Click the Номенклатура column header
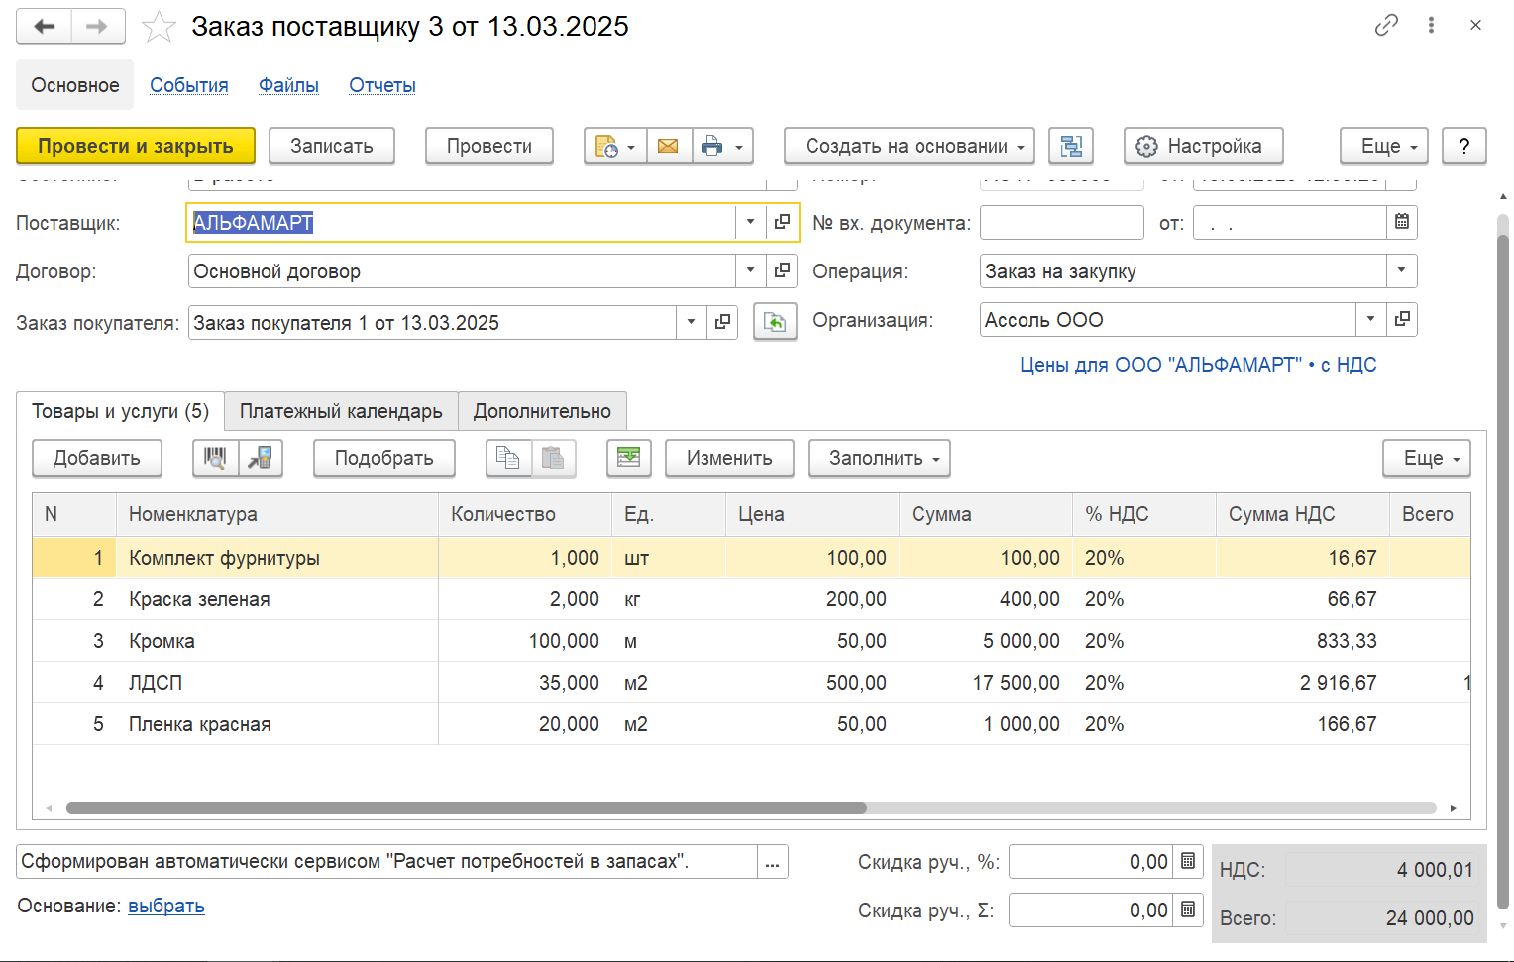Screen dimensions: 1514x962 (277, 514)
